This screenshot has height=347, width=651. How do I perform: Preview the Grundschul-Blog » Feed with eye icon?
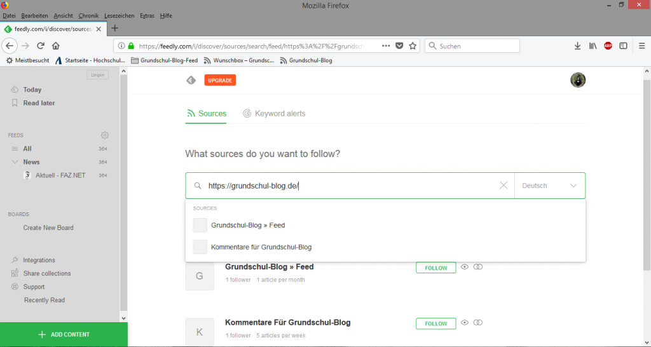465,267
